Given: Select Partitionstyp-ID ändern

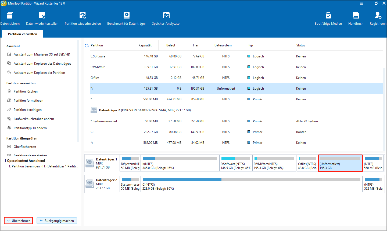Looking at the screenshot, I should pyautogui.click(x=30, y=128).
